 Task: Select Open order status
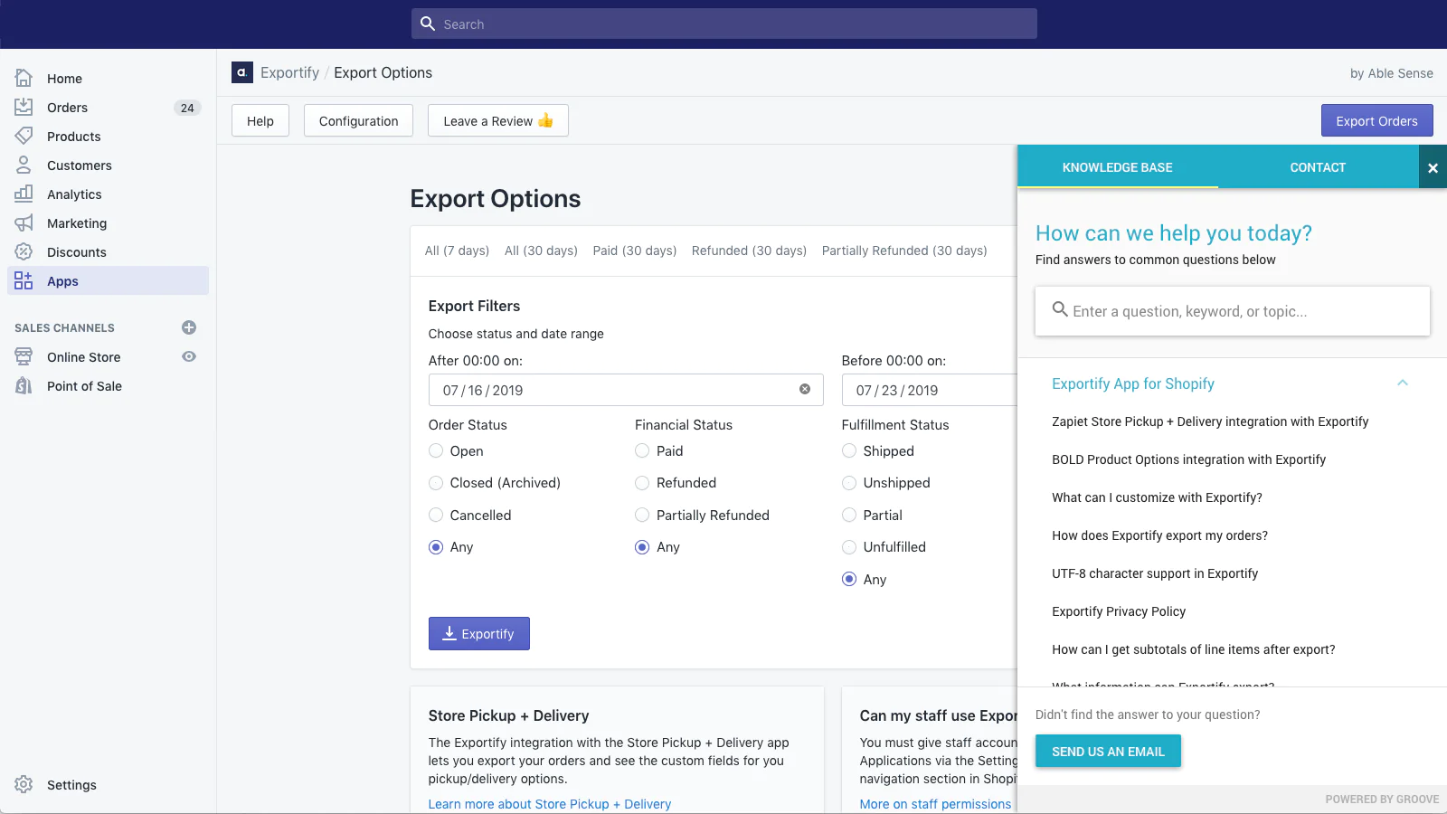tap(436, 450)
